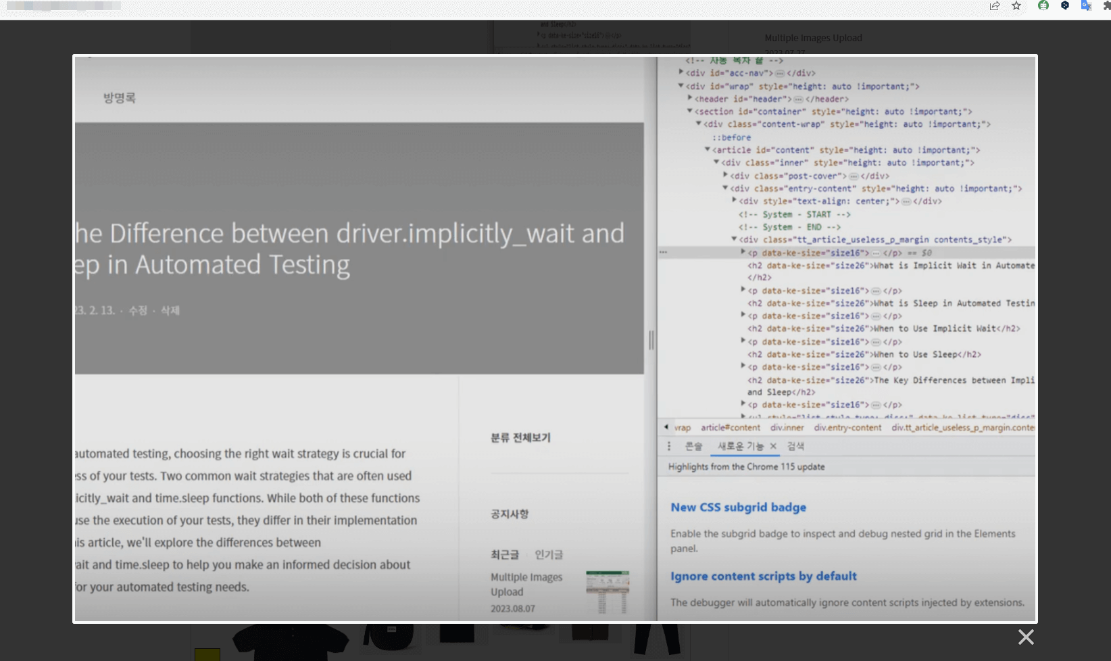Select the '<!-- System - START -->' comment

[x=795, y=214]
